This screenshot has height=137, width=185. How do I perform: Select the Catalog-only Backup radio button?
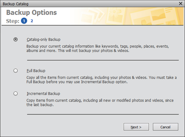[x=16, y=39]
